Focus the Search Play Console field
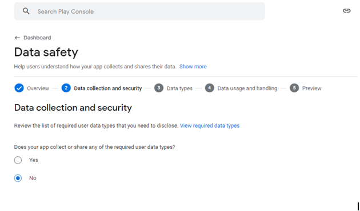The width and height of the screenshot is (360, 211). 139,11
